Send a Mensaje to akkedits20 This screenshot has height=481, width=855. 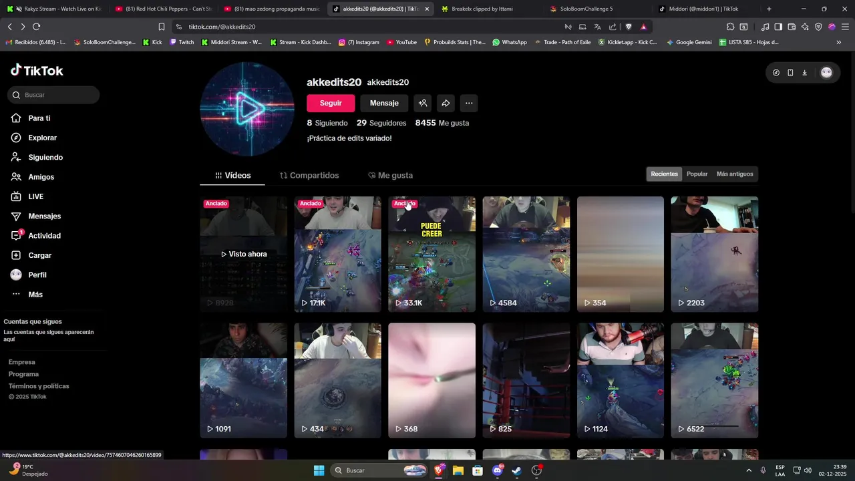click(x=384, y=103)
